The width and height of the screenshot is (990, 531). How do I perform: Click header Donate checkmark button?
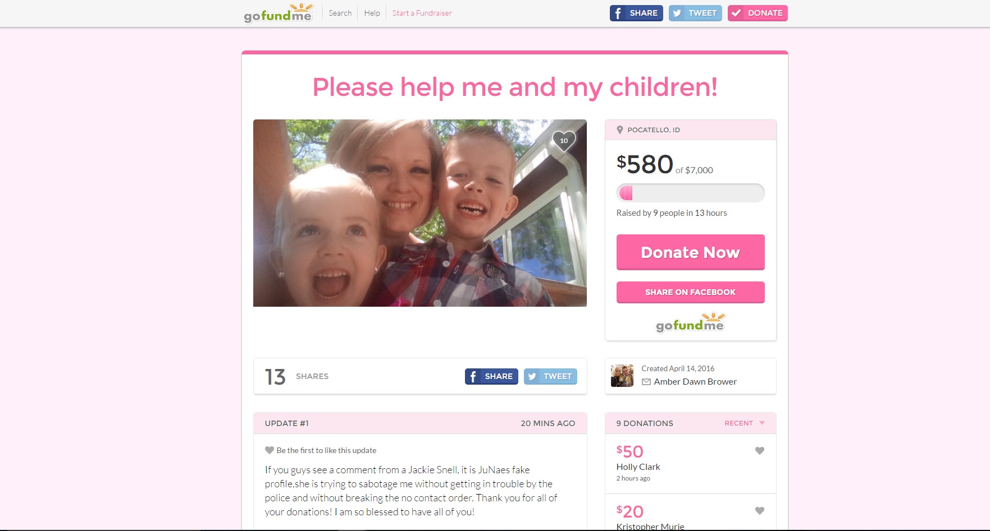(x=758, y=13)
